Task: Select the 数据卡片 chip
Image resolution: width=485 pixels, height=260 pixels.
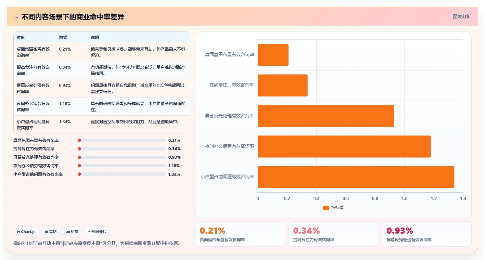Action: (97, 232)
